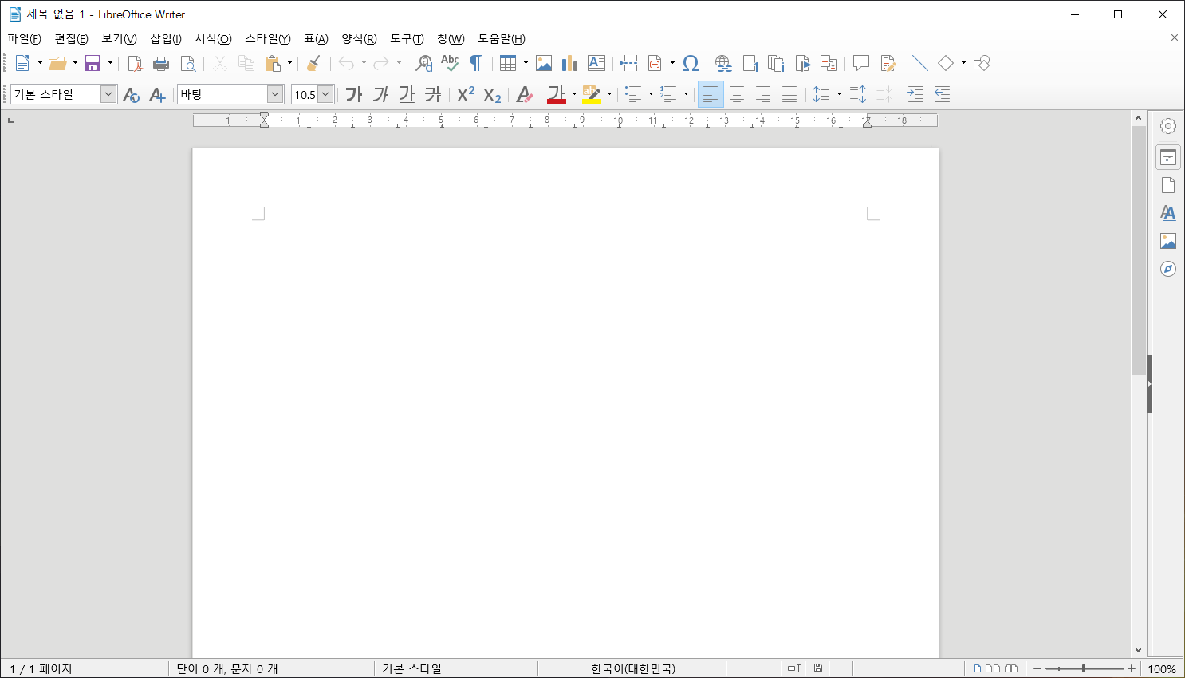Insert hyperlink globe icon

(723, 63)
